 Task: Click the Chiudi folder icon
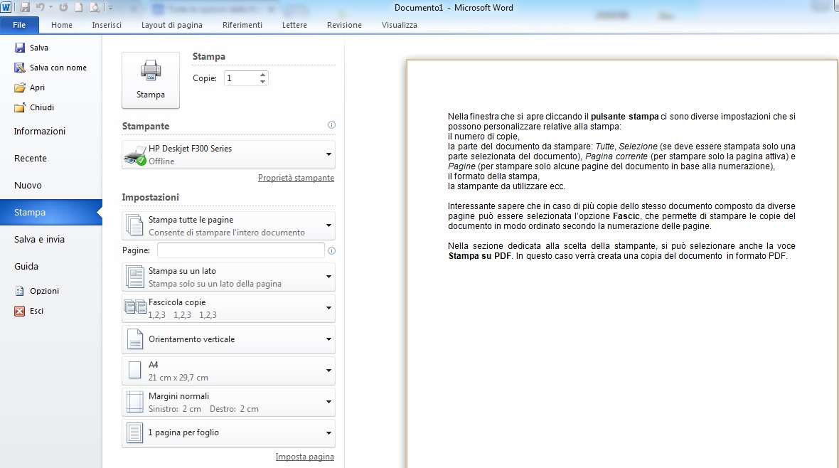(20, 107)
